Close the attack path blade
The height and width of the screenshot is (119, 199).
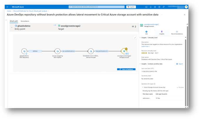pos(185,15)
